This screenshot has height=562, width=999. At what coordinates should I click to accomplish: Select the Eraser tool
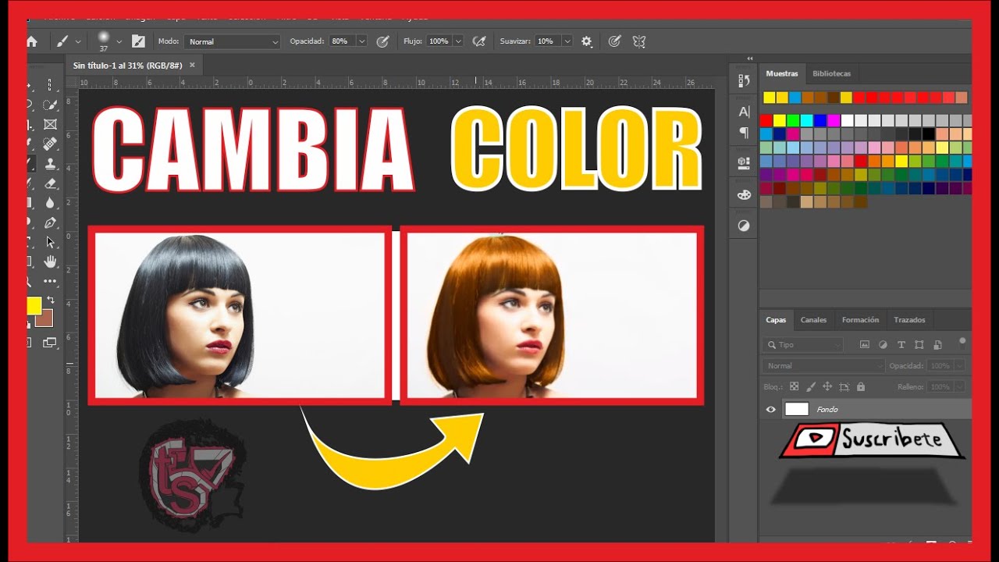pos(50,183)
